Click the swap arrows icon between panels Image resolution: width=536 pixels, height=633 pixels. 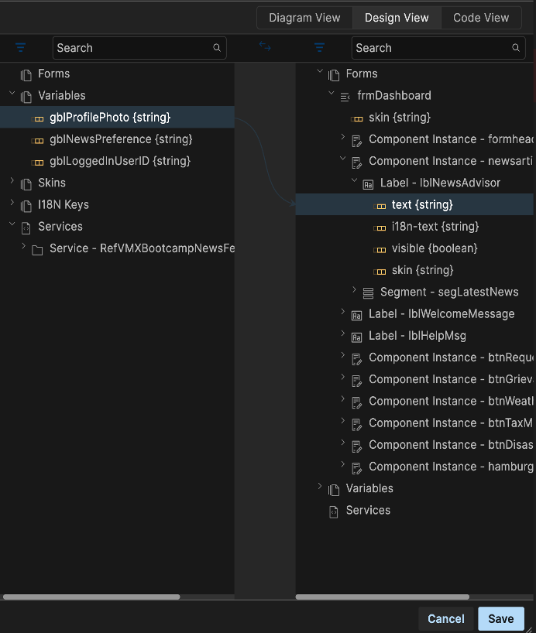[265, 47]
